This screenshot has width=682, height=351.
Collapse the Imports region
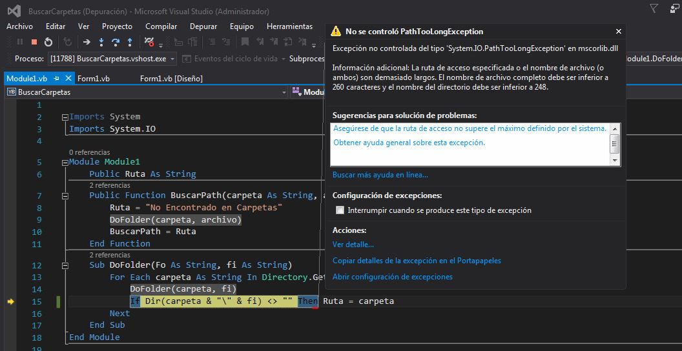65,117
